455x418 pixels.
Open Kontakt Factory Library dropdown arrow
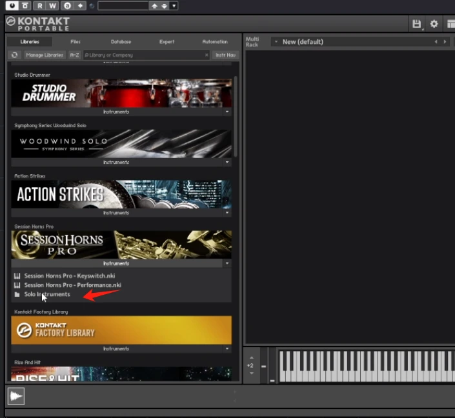(227, 349)
